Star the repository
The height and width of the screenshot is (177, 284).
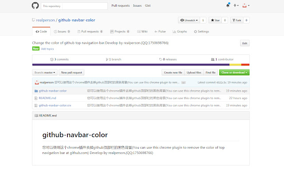click(215, 20)
